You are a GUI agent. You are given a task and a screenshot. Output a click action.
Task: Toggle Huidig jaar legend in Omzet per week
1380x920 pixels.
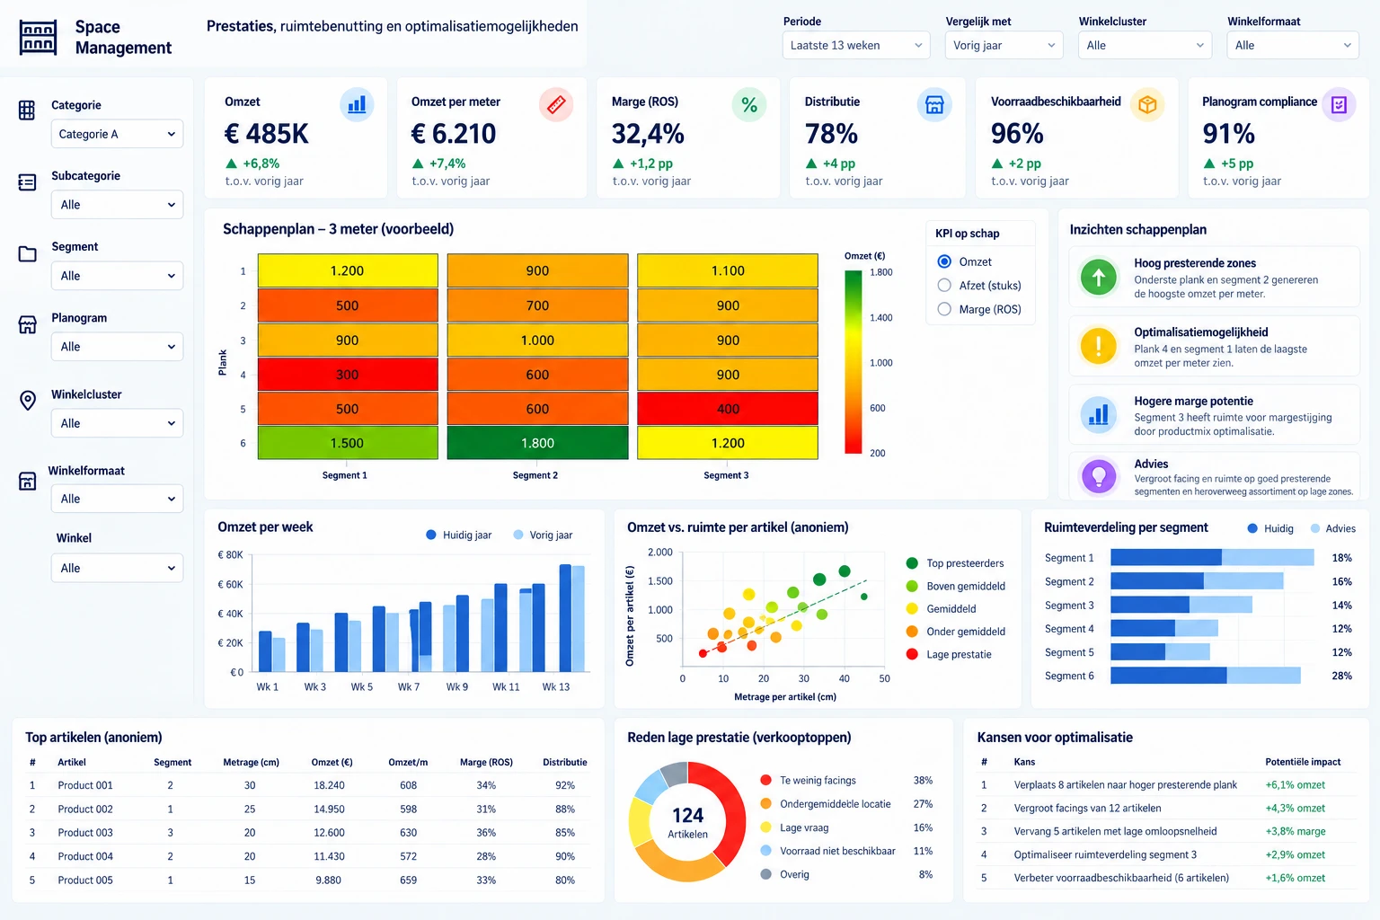click(458, 535)
